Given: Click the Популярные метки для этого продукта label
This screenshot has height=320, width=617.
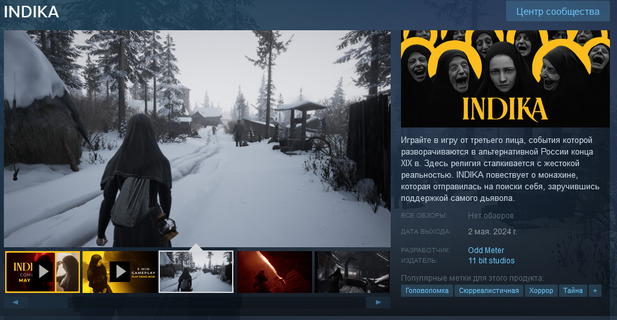Looking at the screenshot, I should (472, 278).
